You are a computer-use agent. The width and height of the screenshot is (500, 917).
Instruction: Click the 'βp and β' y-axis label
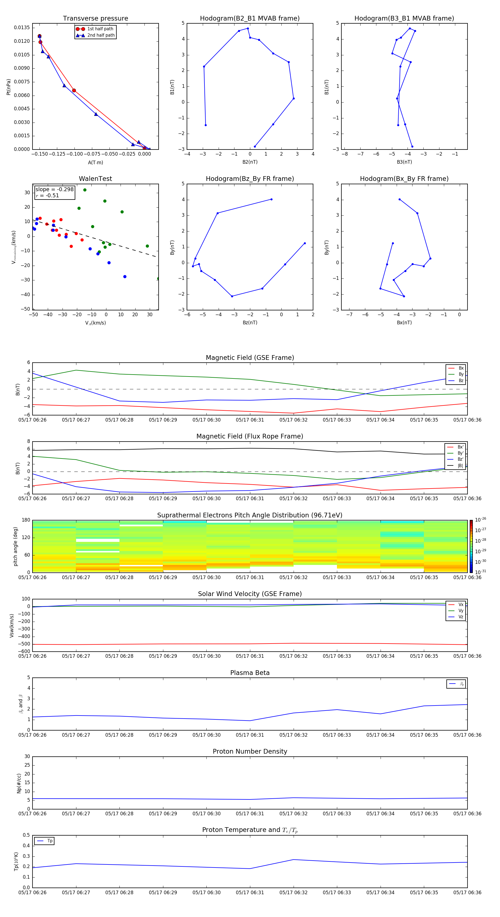[21, 704]
